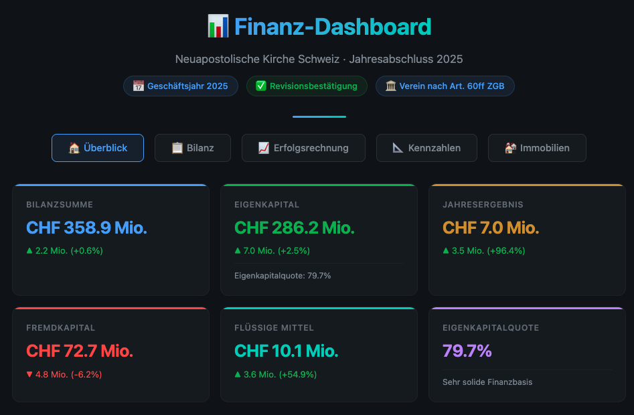This screenshot has height=415, width=634.
Task: Go to the Immobilien tab
Action: [x=537, y=148]
